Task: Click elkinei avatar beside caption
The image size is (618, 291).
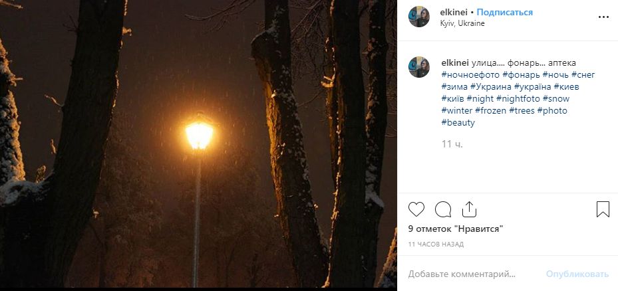Action: [x=419, y=67]
